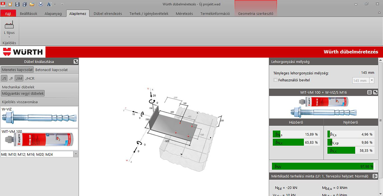The image size is (383, 196).
Task: Open the Fájl menu
Action: [x=8, y=14]
